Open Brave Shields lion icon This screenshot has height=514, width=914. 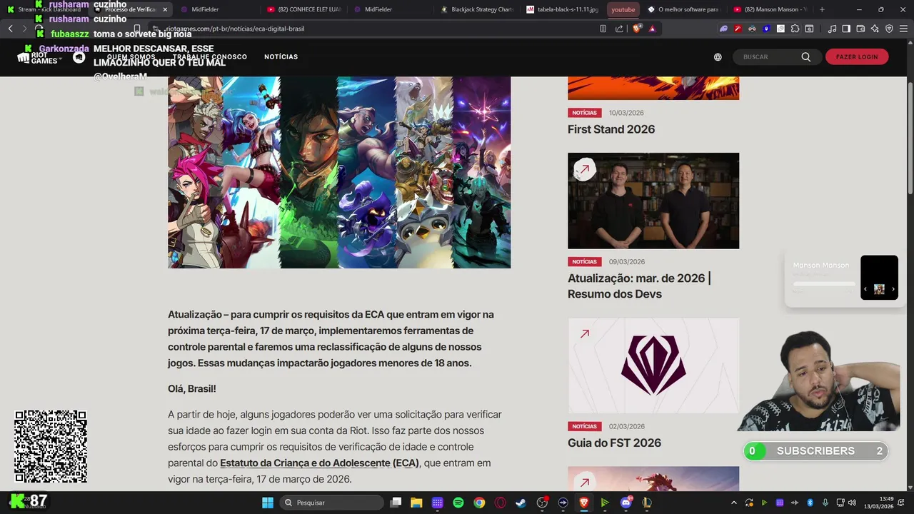point(638,29)
